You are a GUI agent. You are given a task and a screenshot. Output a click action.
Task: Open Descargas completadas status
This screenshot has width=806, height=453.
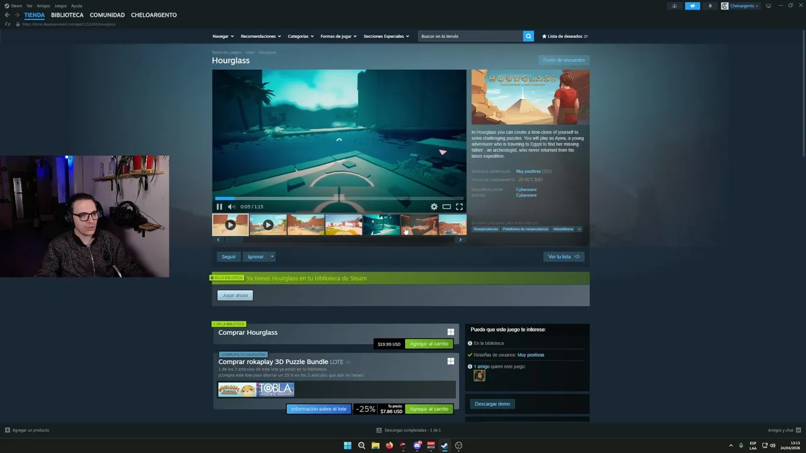point(409,430)
